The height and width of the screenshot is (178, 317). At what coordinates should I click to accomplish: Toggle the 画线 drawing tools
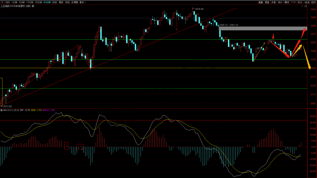(x=286, y=2)
